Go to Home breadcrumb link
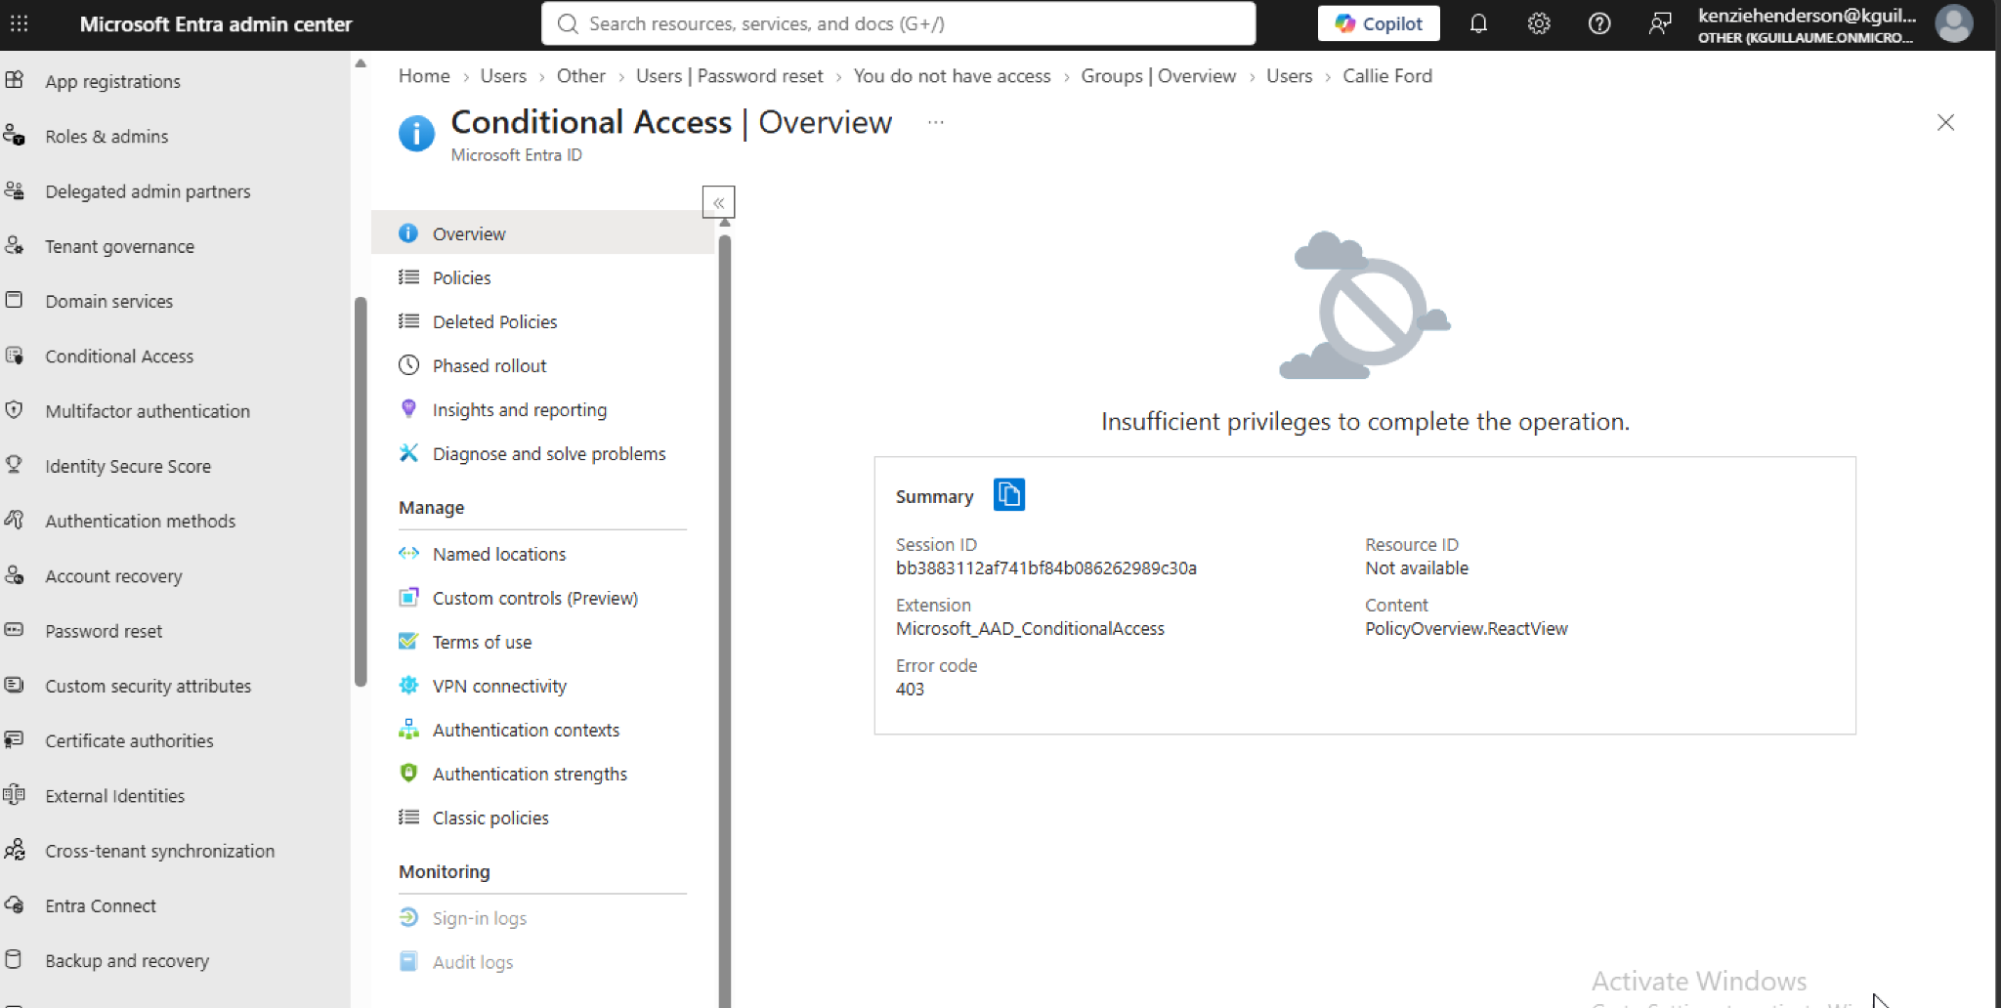The width and height of the screenshot is (2001, 1008). (424, 75)
